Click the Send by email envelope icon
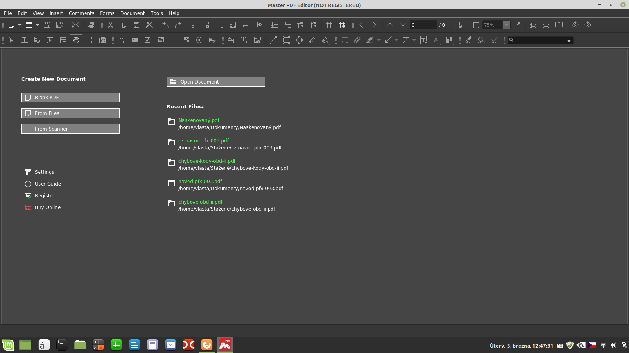This screenshot has width=629, height=353. pyautogui.click(x=75, y=25)
